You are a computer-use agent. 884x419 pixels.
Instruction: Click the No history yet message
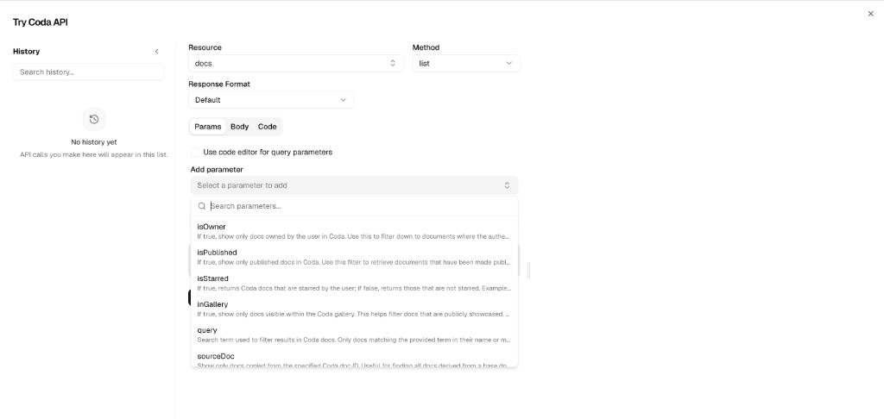(x=94, y=142)
